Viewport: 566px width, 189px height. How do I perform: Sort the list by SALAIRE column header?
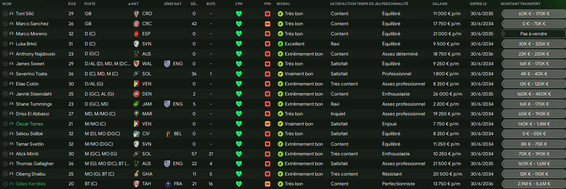[440, 4]
